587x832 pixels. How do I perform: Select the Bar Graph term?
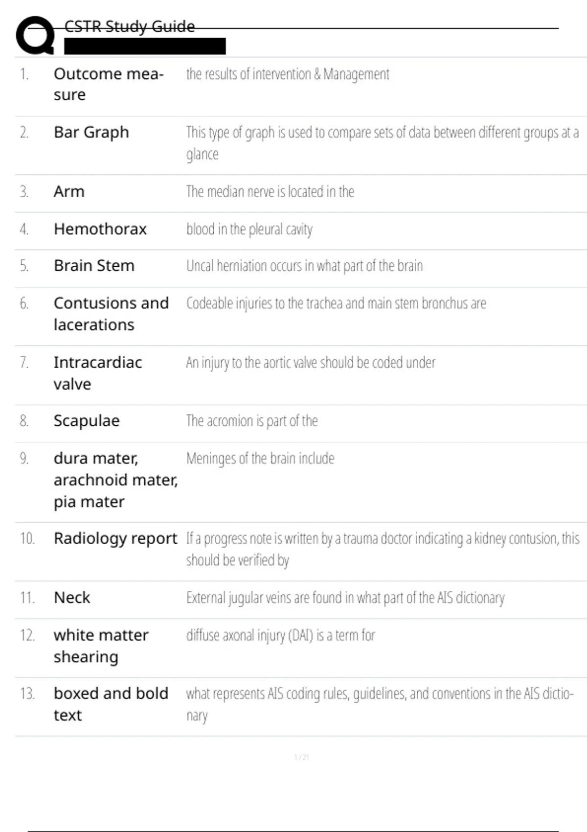click(x=91, y=132)
